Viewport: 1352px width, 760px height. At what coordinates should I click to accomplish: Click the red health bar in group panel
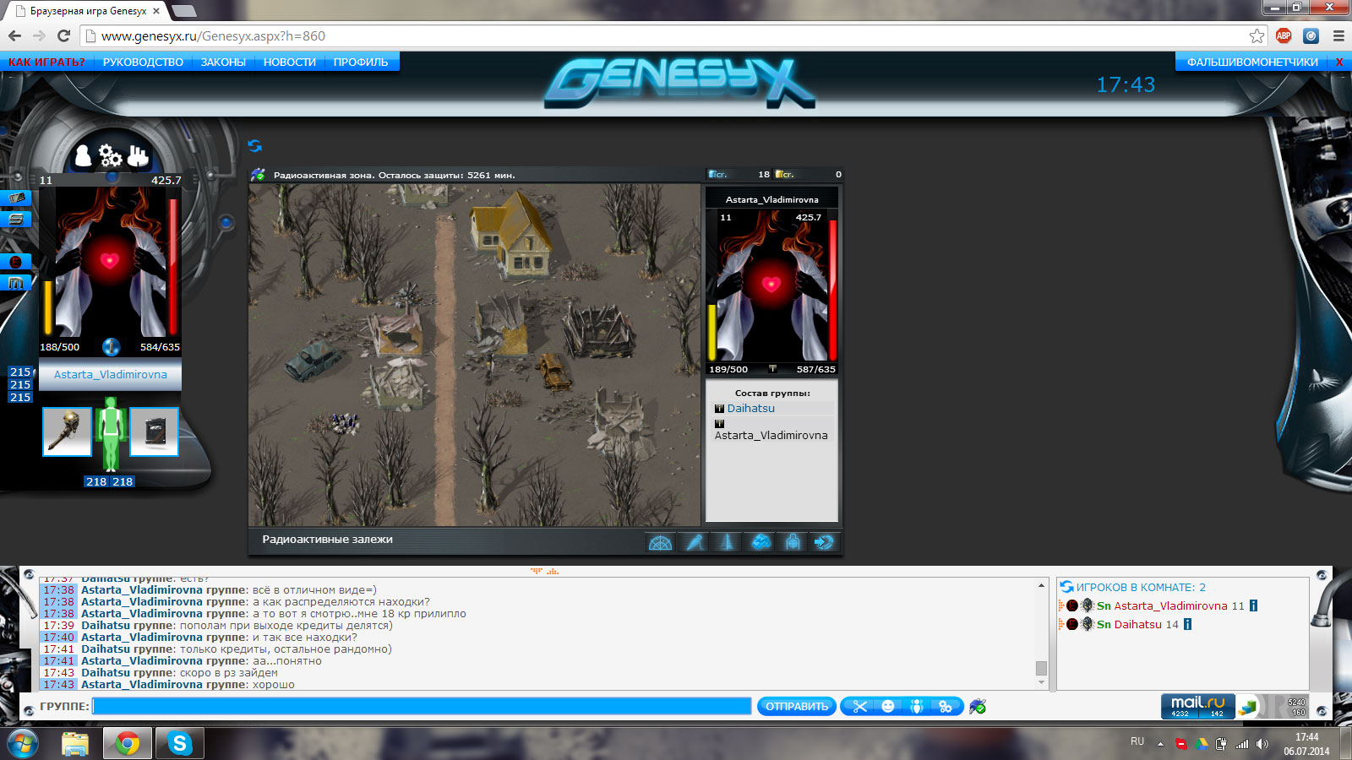[x=832, y=290]
